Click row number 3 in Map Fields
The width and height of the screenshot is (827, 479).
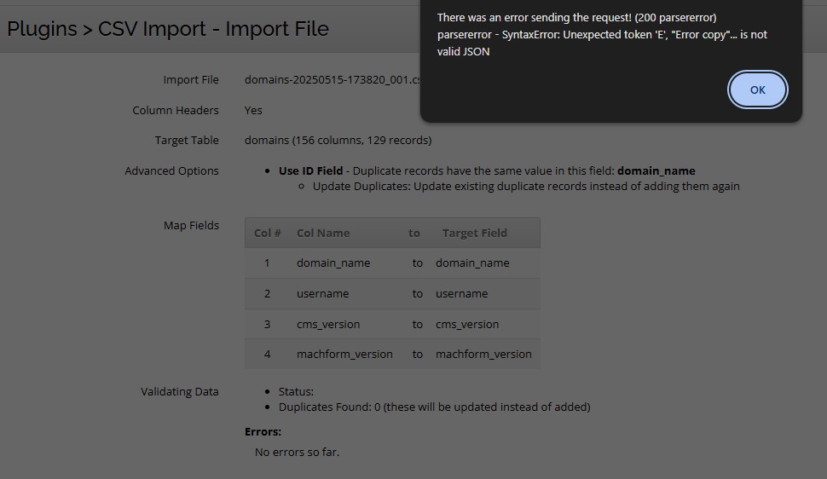(267, 324)
